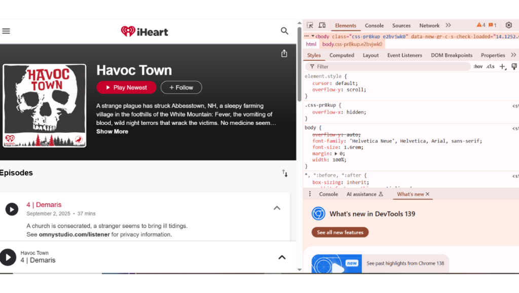The image size is (519, 293).
Task: Click the scrollbar up arrow
Action: (299, 23)
